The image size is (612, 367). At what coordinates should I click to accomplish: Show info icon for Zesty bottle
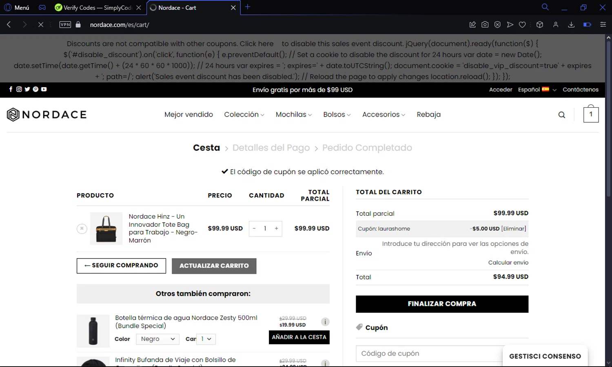(325, 322)
